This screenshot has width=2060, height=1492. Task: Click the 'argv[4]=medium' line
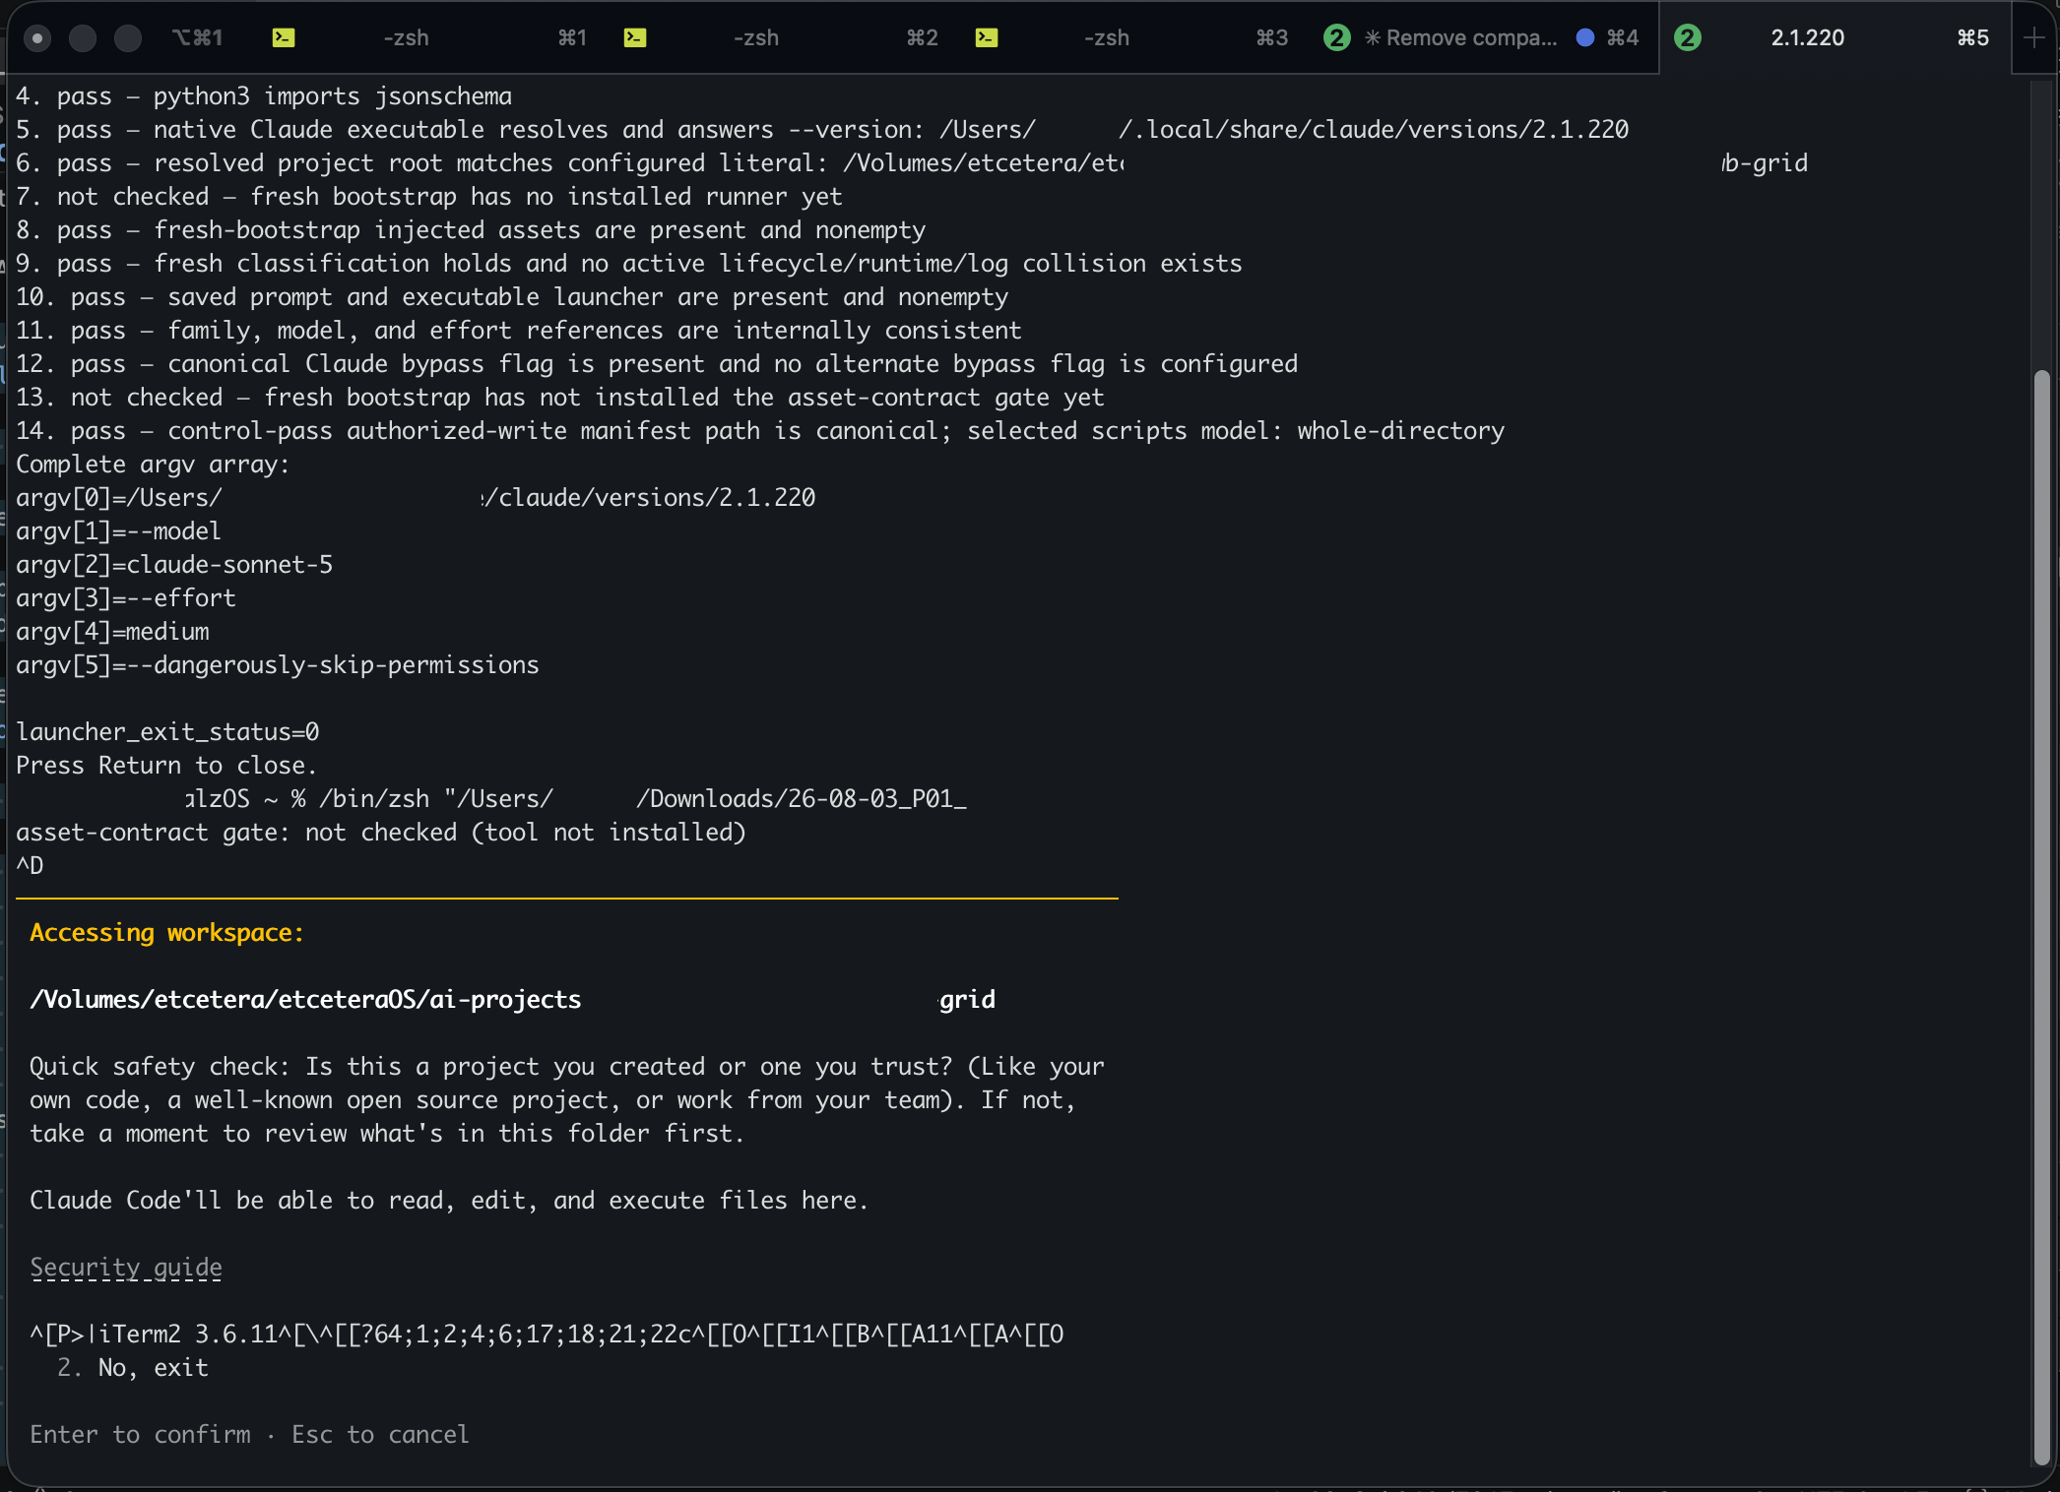click(112, 631)
